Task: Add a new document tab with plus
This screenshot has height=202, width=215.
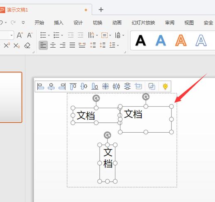Action: click(x=101, y=10)
